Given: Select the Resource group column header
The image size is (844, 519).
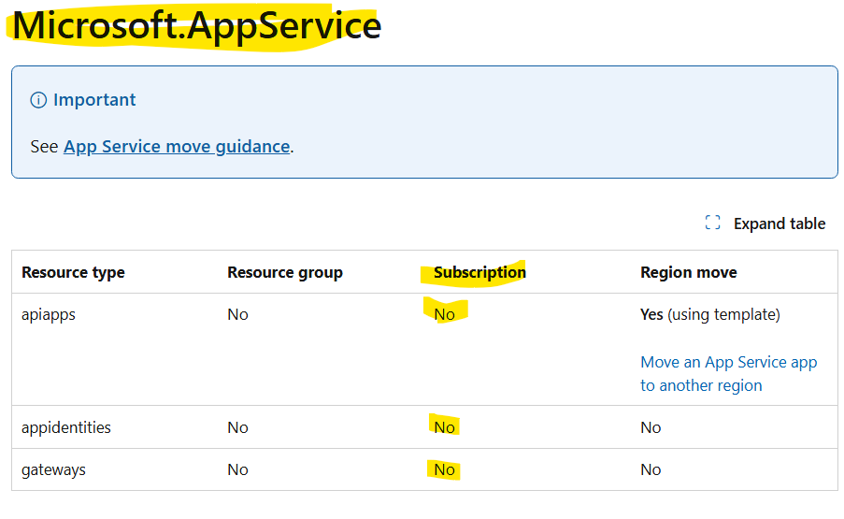Looking at the screenshot, I should point(285,272).
